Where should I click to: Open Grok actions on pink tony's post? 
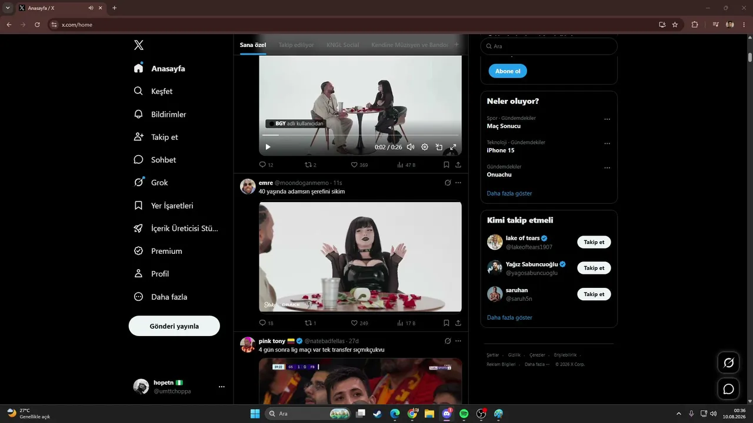pos(448,341)
